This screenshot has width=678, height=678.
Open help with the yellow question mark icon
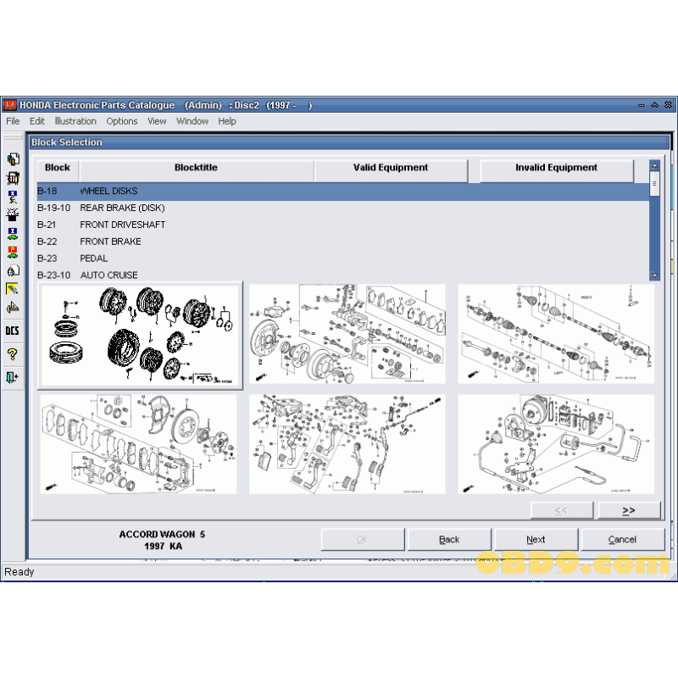pyautogui.click(x=12, y=354)
